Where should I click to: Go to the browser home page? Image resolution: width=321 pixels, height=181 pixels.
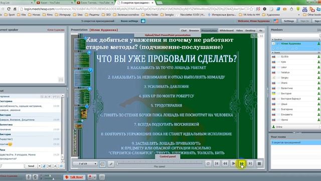pos(15,9)
